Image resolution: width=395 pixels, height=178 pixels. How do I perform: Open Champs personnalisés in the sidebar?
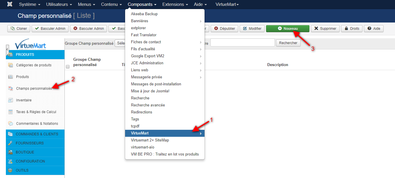click(x=34, y=89)
